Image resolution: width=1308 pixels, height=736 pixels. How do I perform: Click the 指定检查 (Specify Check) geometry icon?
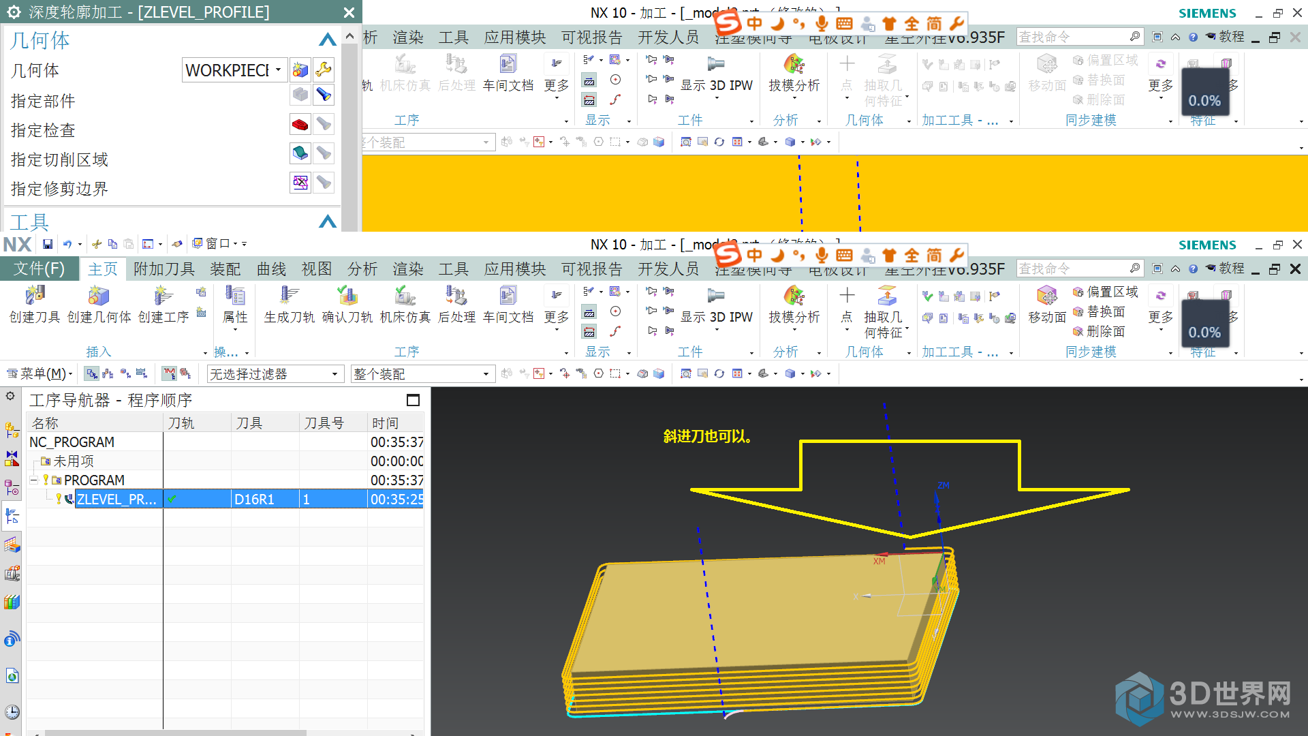click(300, 124)
